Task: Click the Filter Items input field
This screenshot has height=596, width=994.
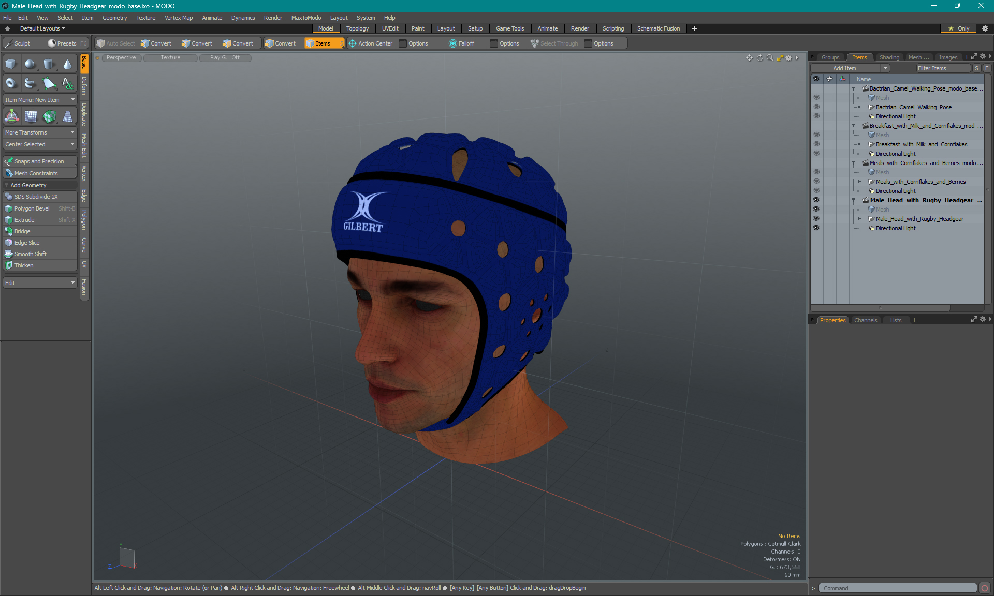Action: 943,68
